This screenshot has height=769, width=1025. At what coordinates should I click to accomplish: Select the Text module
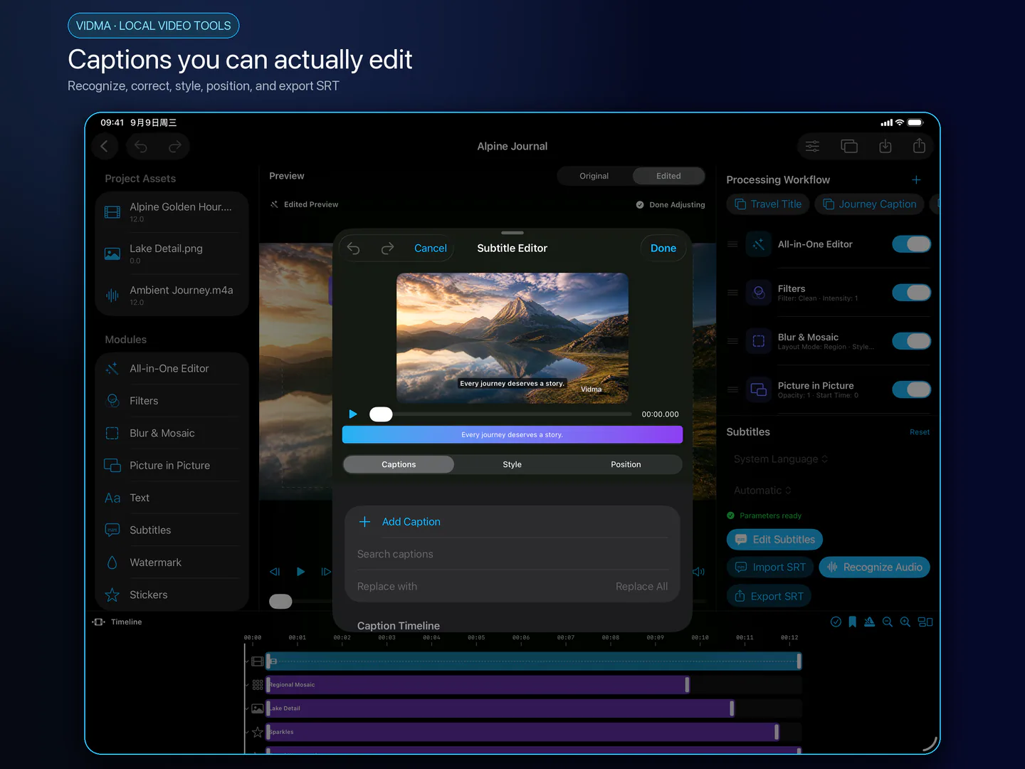click(172, 498)
